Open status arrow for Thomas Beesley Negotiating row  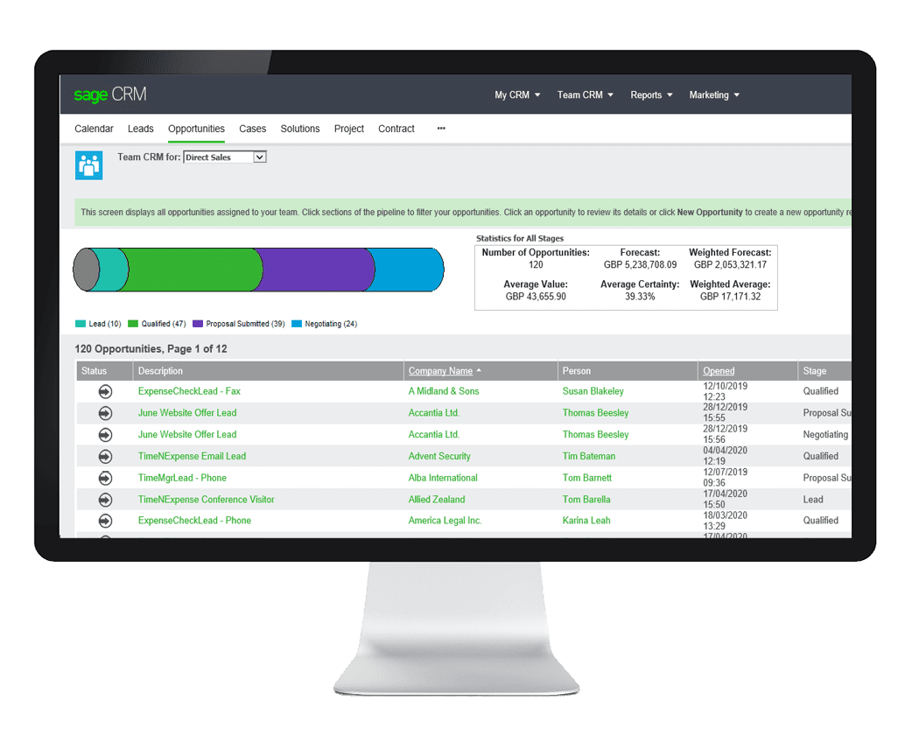click(105, 435)
